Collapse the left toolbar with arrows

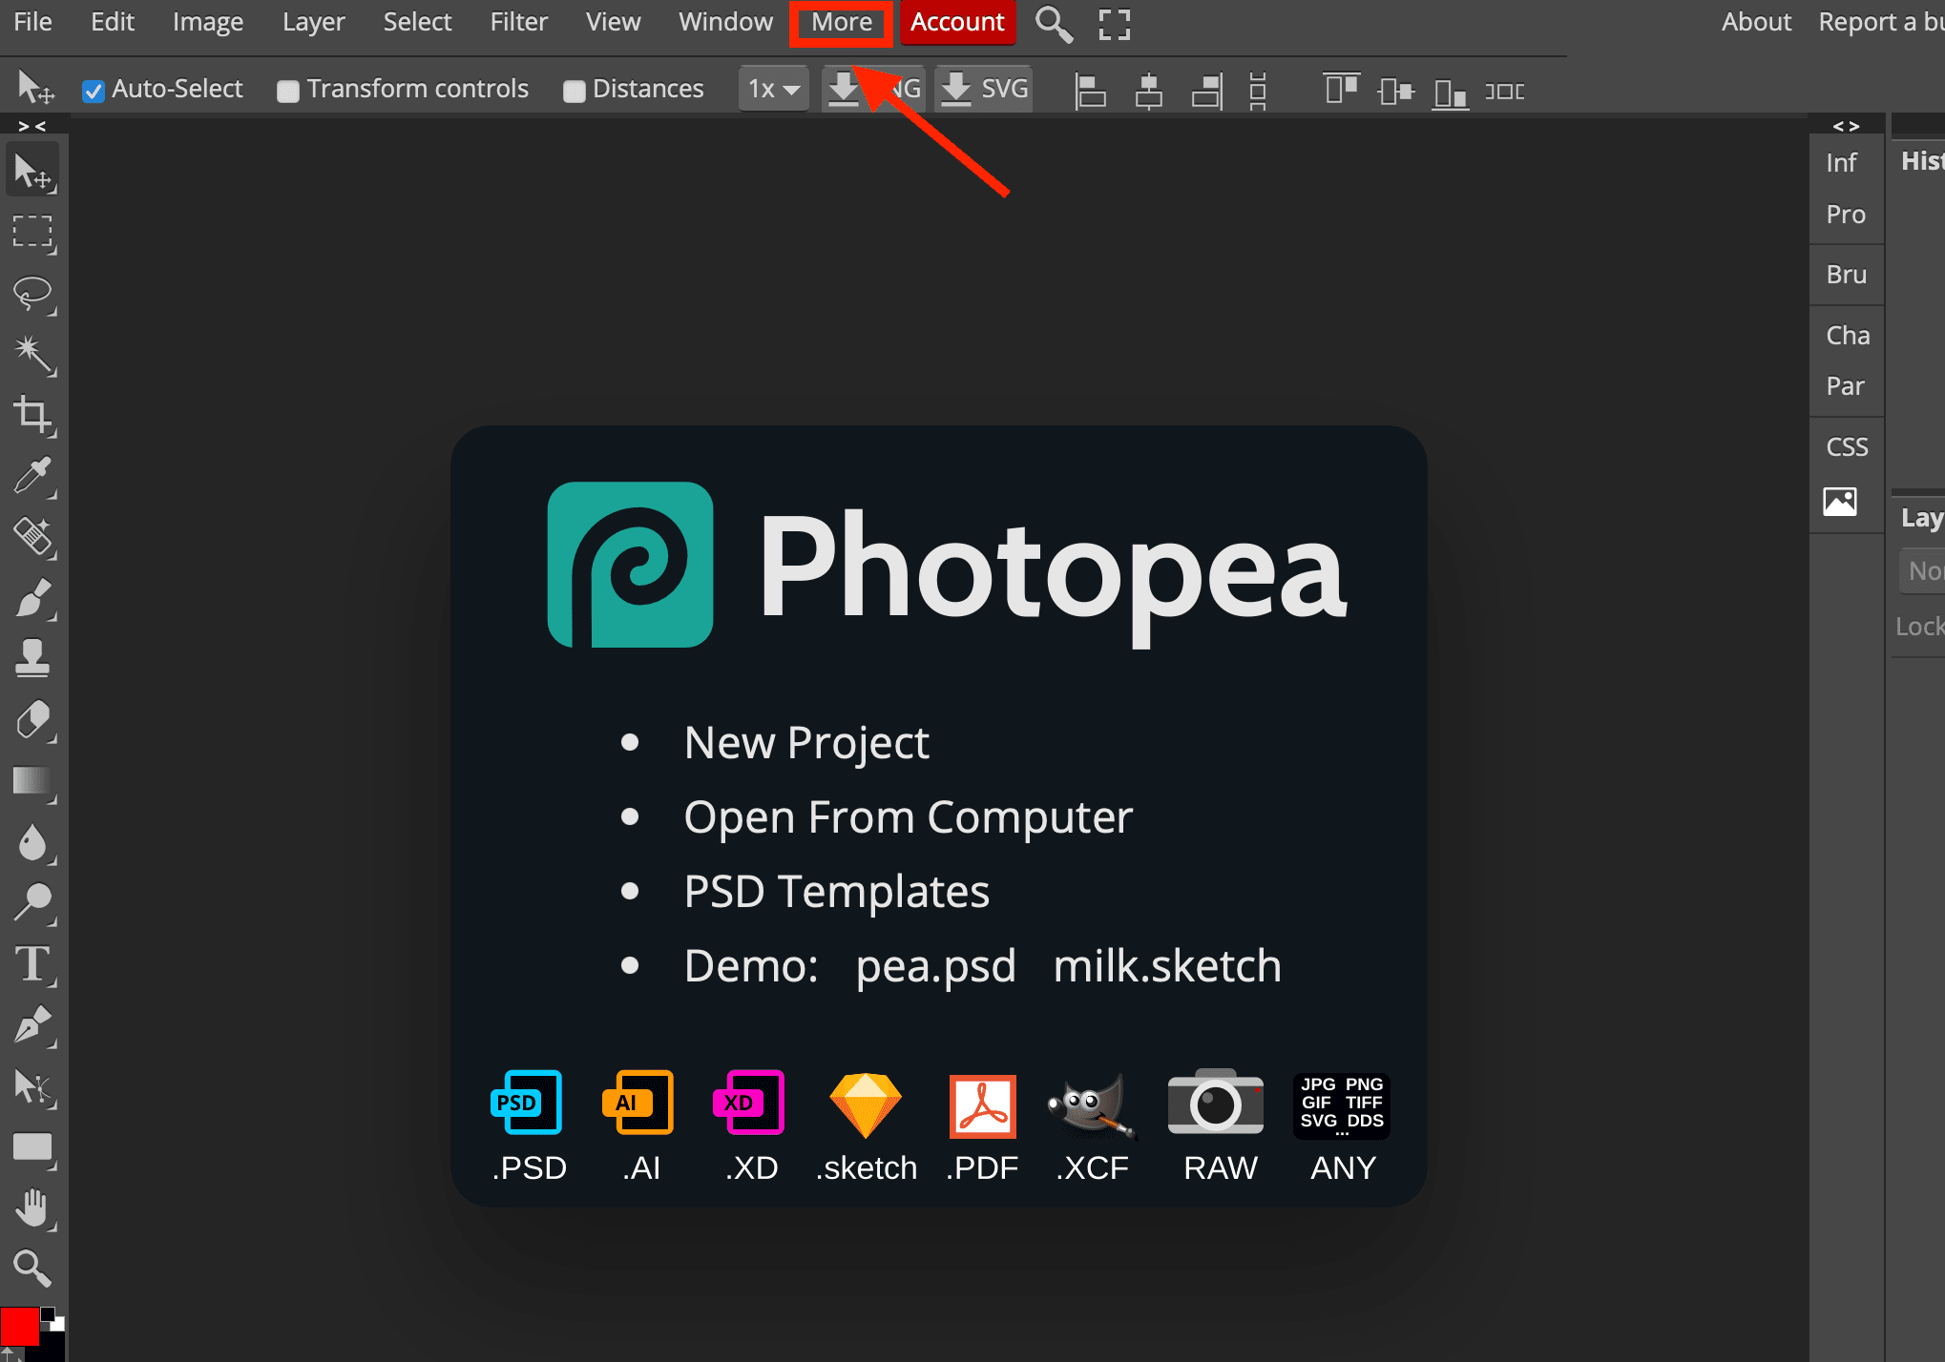point(32,126)
